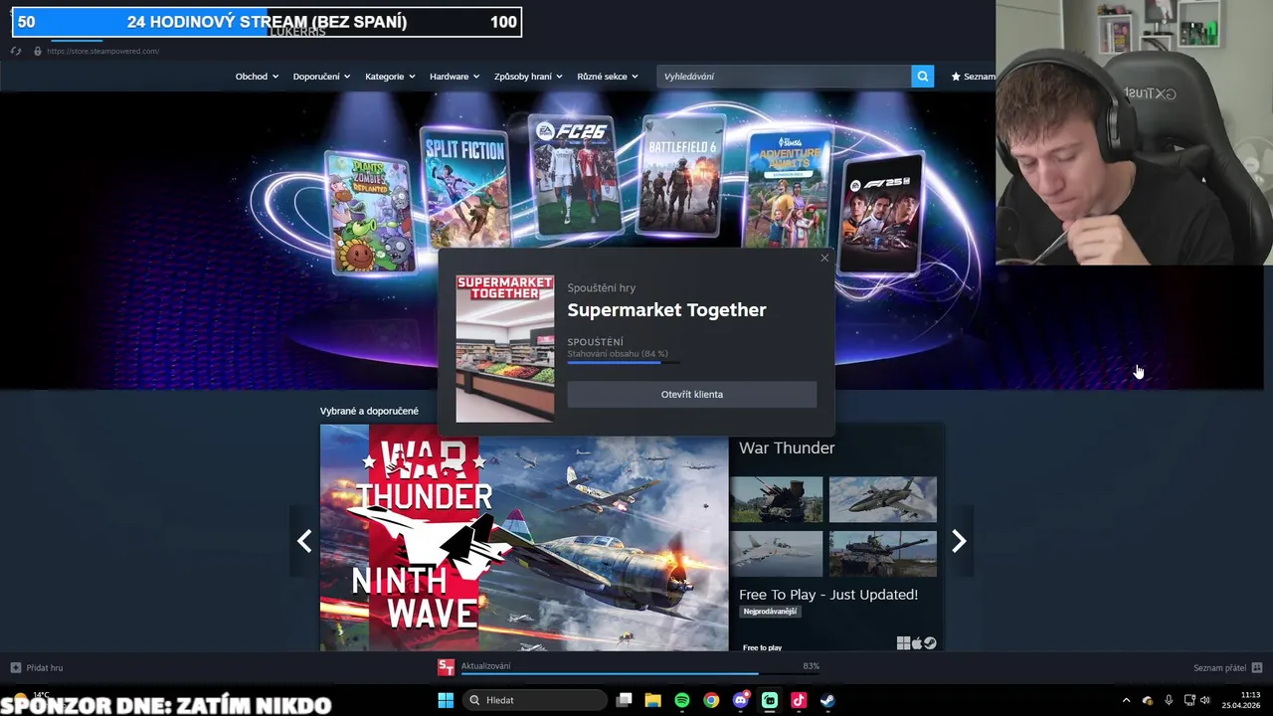Screen dimensions: 1273x716
Task: Open Task View on the taskbar
Action: pyautogui.click(x=624, y=700)
